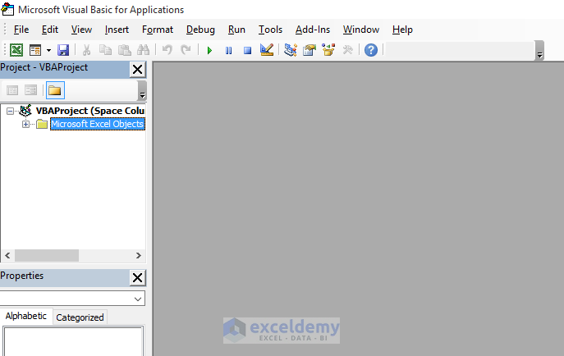Click the Paste clipboard icon
This screenshot has height=356, width=564.
coord(125,50)
